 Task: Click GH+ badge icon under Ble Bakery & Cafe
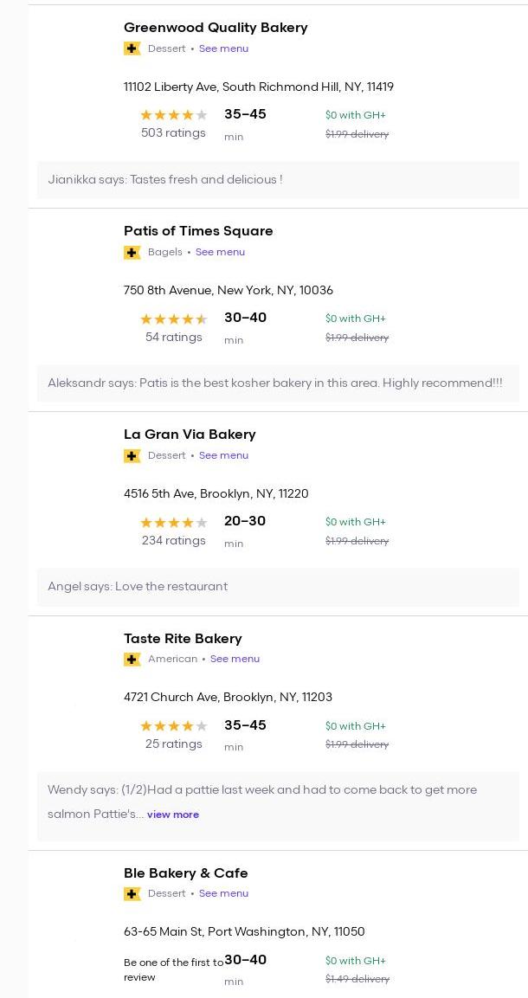tap(132, 894)
